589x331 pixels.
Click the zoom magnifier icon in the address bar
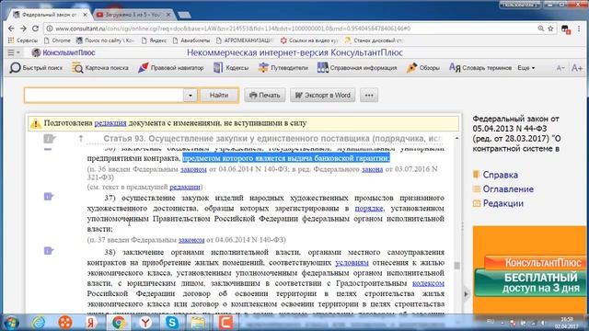pyautogui.click(x=540, y=29)
